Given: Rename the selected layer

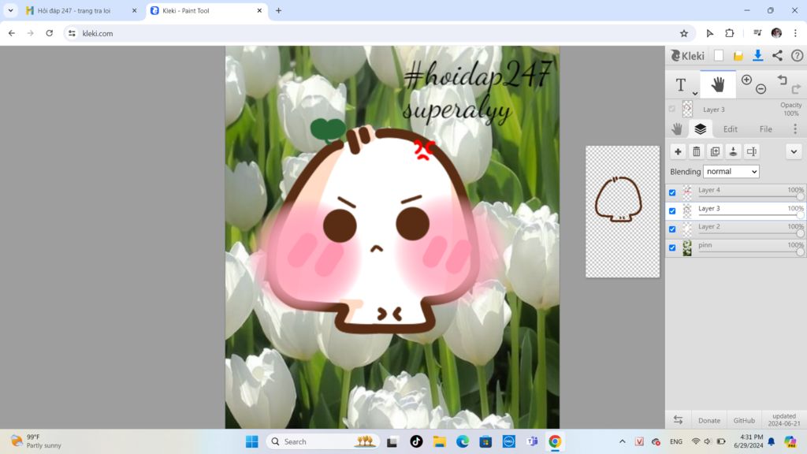Looking at the screenshot, I should coord(752,151).
